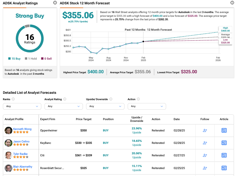Click Tyler Radke's profile photo
Screen dimensions: 236x176
[8, 155]
